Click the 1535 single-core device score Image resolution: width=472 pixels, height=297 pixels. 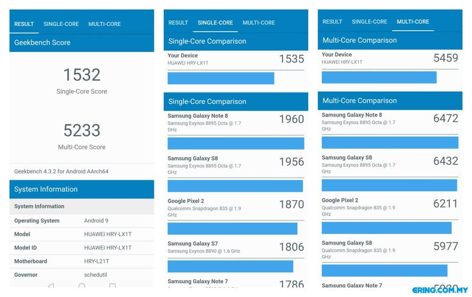click(291, 59)
